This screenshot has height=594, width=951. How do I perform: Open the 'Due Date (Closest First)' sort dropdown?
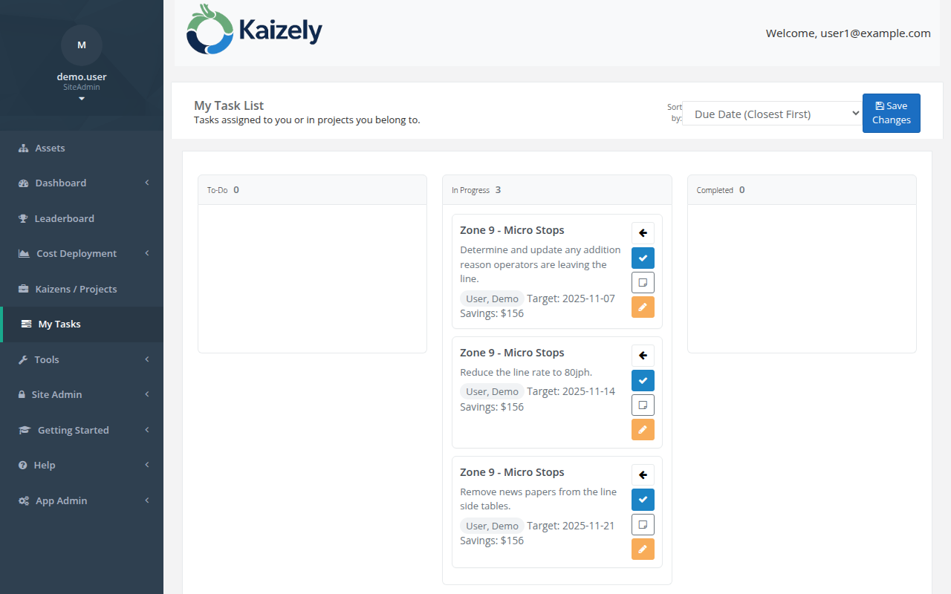coord(771,114)
